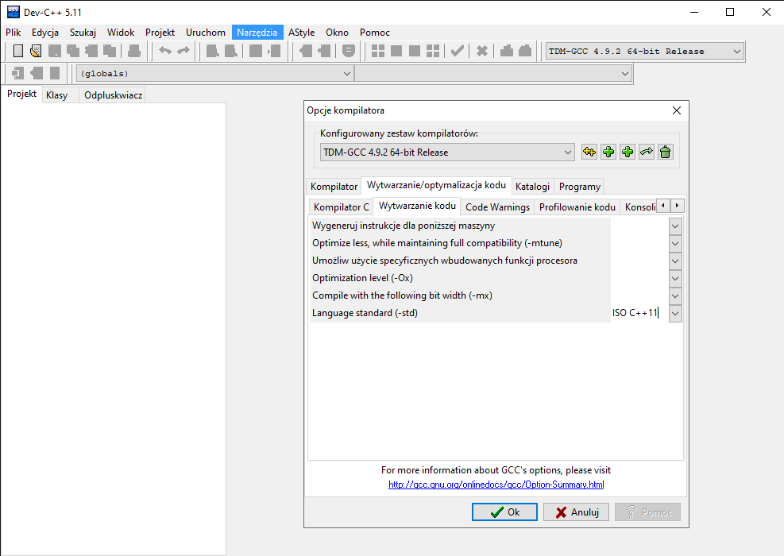Viewport: 784px width, 556px height.
Task: Expand the Language standard (-std) dropdown
Action: [675, 313]
